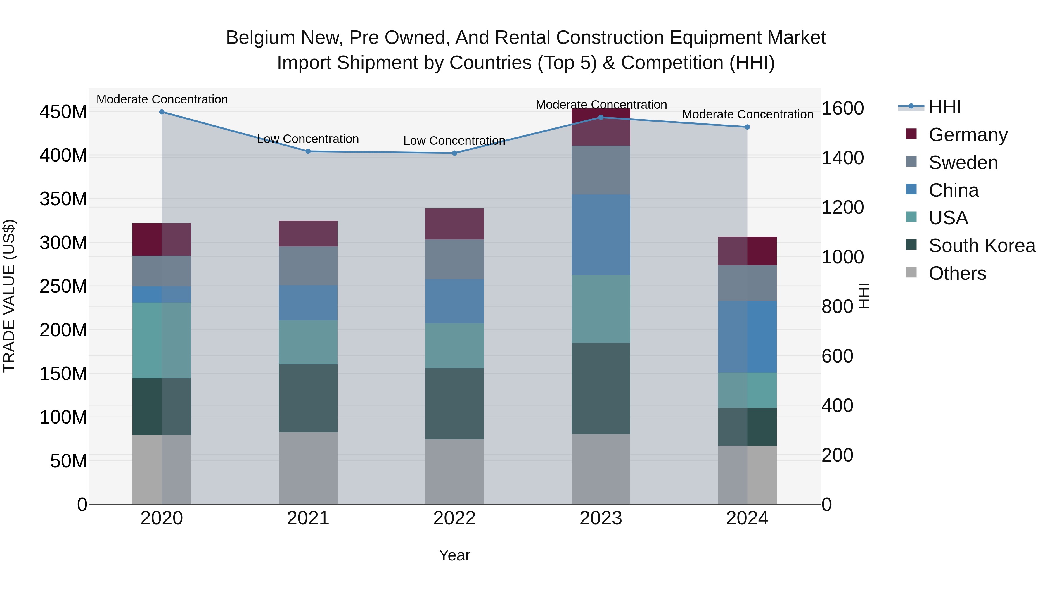Select the 2023 HHI marker point
This screenshot has height=592, width=1052.
601,118
